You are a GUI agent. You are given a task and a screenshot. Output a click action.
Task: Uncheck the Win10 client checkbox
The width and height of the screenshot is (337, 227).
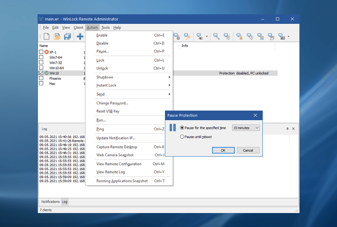tap(41, 73)
